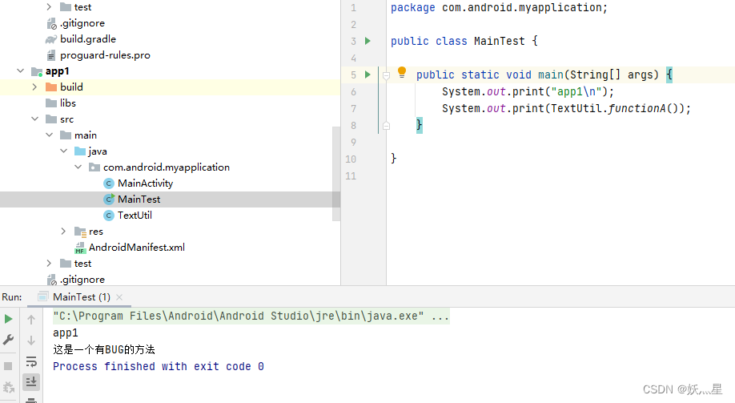Collapse the app1 module node
The height and width of the screenshot is (403, 735).
pos(20,71)
